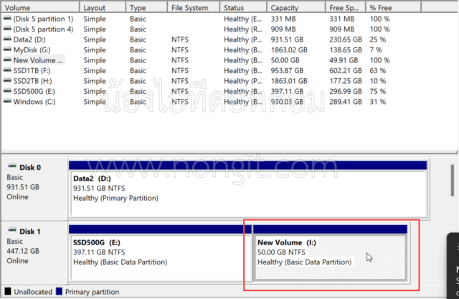459x299 pixels.
Task: Click the 930.03 GB capacity cell
Action: click(287, 102)
